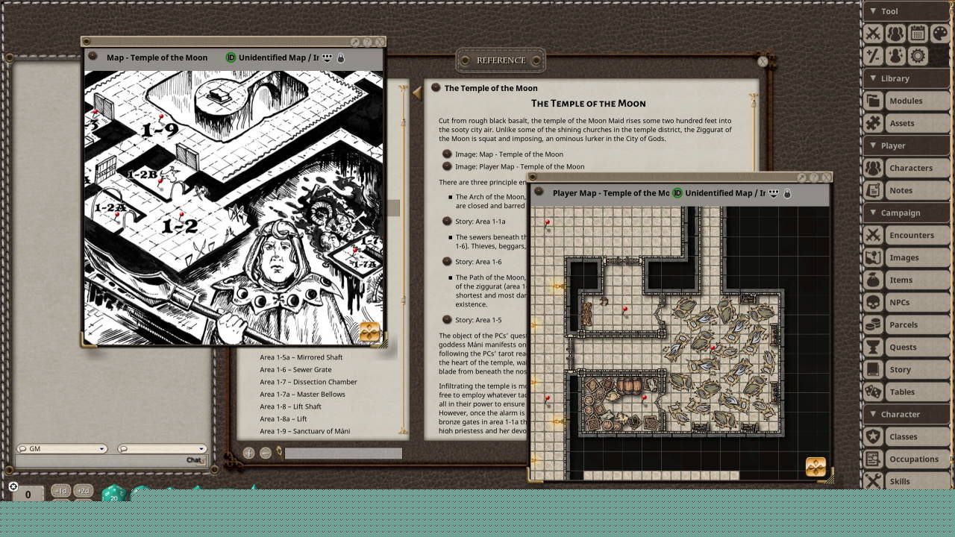The image size is (955, 537).
Task: Click the left arrow beside reference page
Action: 417,92
